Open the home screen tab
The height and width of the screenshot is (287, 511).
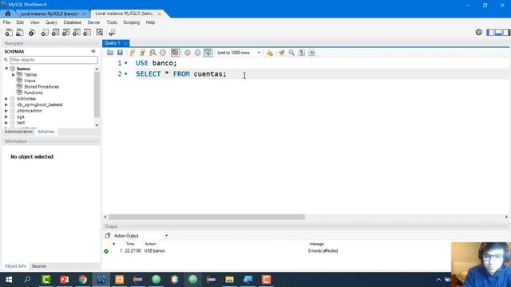7,14
